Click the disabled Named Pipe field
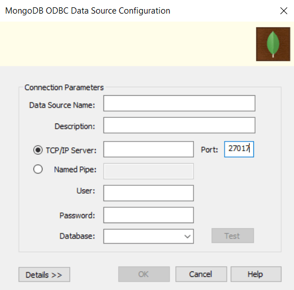The width and height of the screenshot is (294, 290). tap(149, 171)
